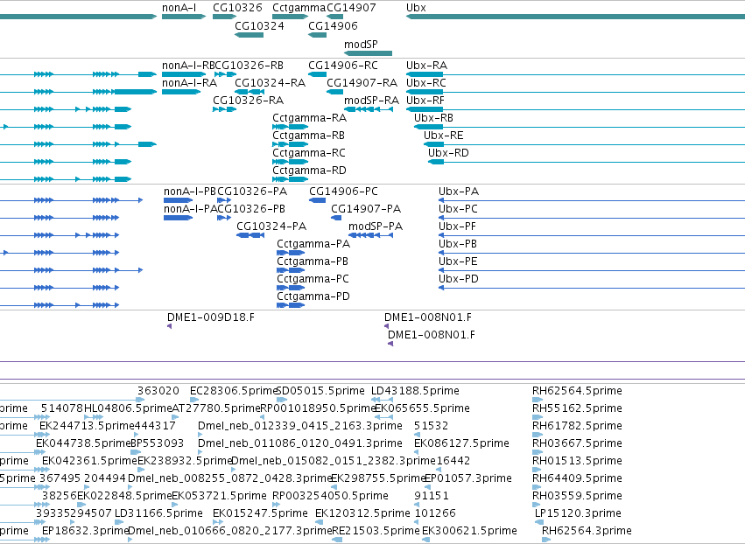The width and height of the screenshot is (745, 544).
Task: Click the RH62564.5prime EST label
Action: 577,391
